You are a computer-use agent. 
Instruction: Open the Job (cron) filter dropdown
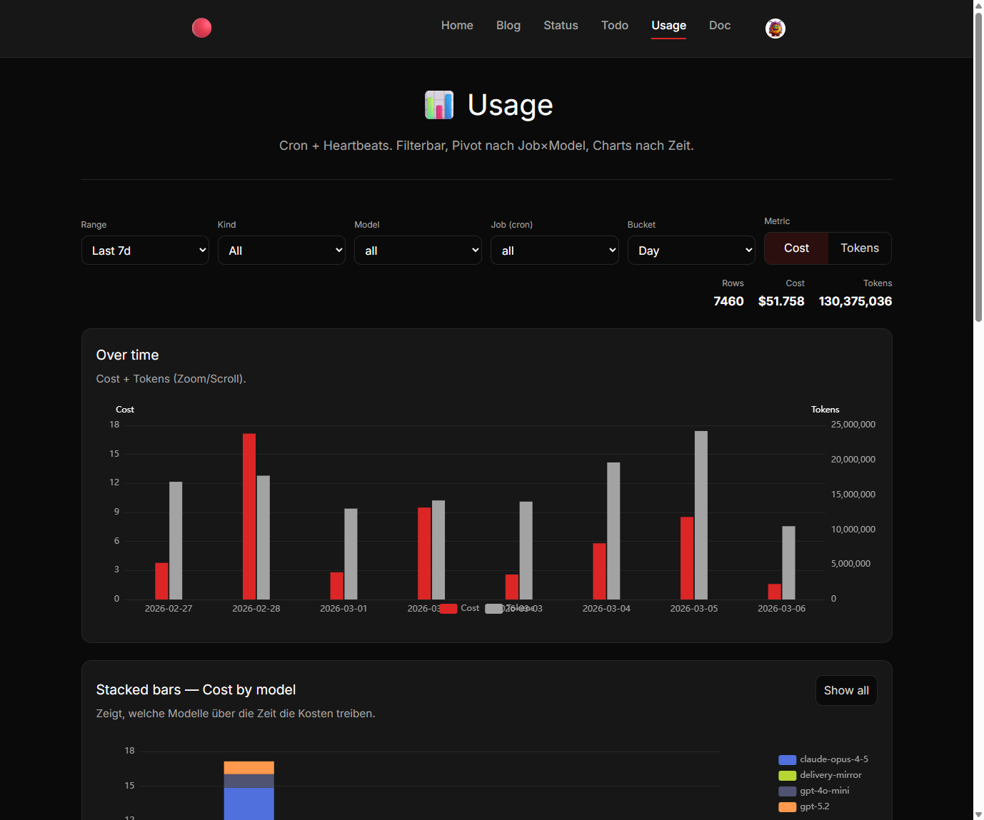[554, 250]
